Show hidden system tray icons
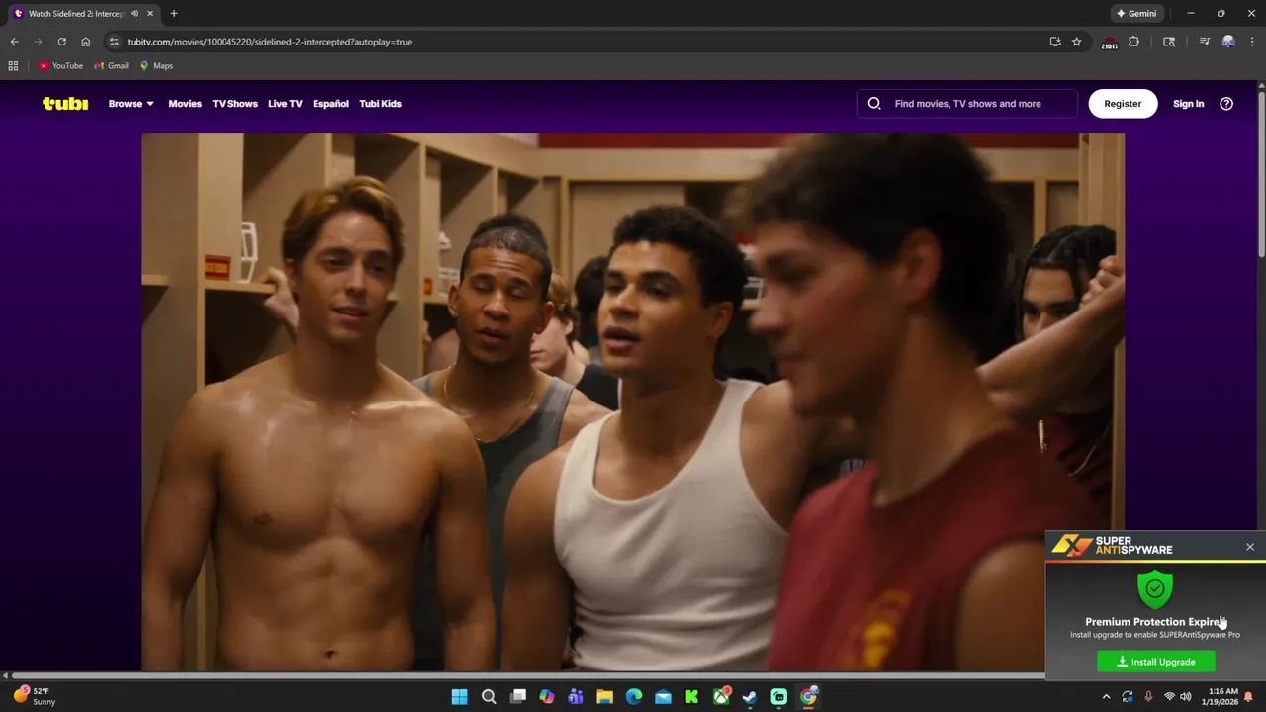Viewport: 1266px width, 712px height. [x=1107, y=696]
